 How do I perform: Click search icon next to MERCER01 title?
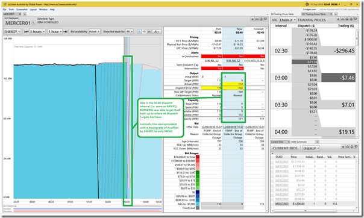[33, 23]
